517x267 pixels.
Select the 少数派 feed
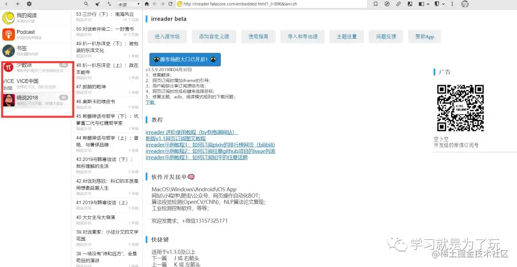[x=35, y=67]
